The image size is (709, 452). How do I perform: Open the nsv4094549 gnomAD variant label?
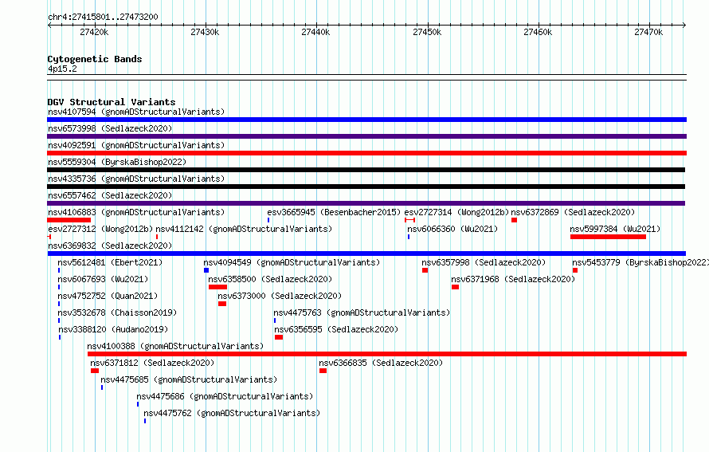(292, 262)
